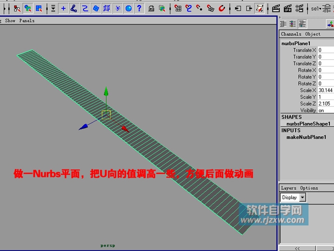Toggle the curves selection mask
Viewport: 334px width, 251px height.
(85, 8)
